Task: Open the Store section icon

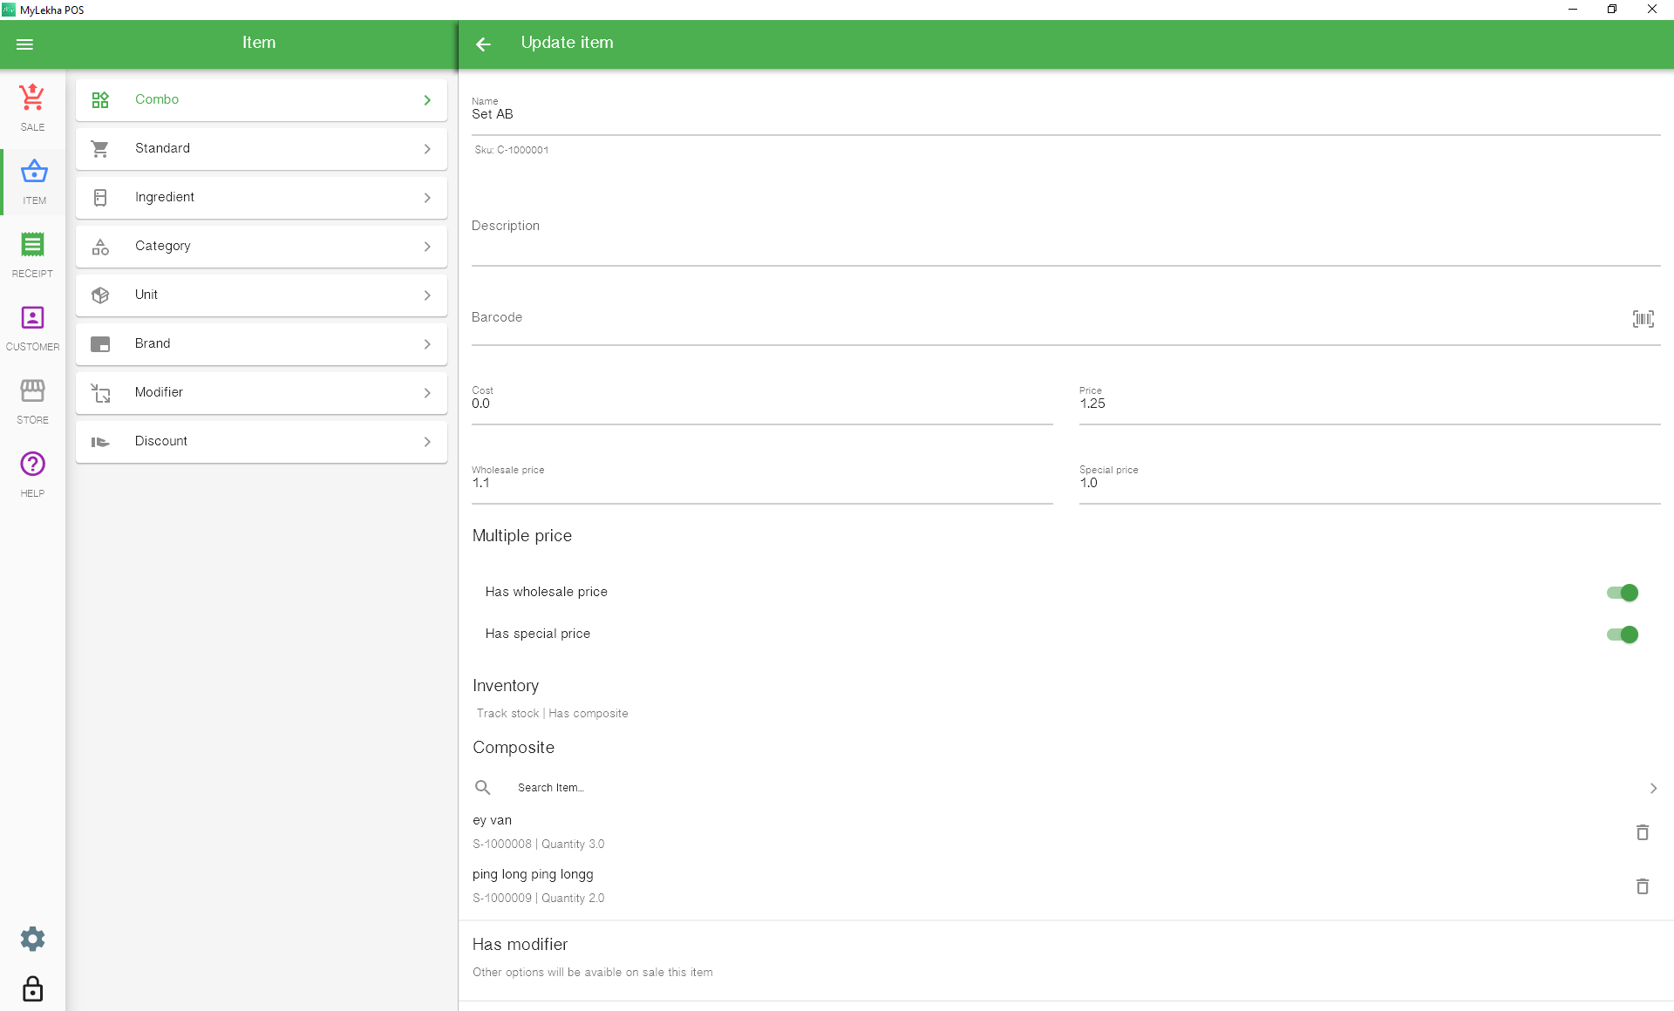Action: [x=32, y=390]
